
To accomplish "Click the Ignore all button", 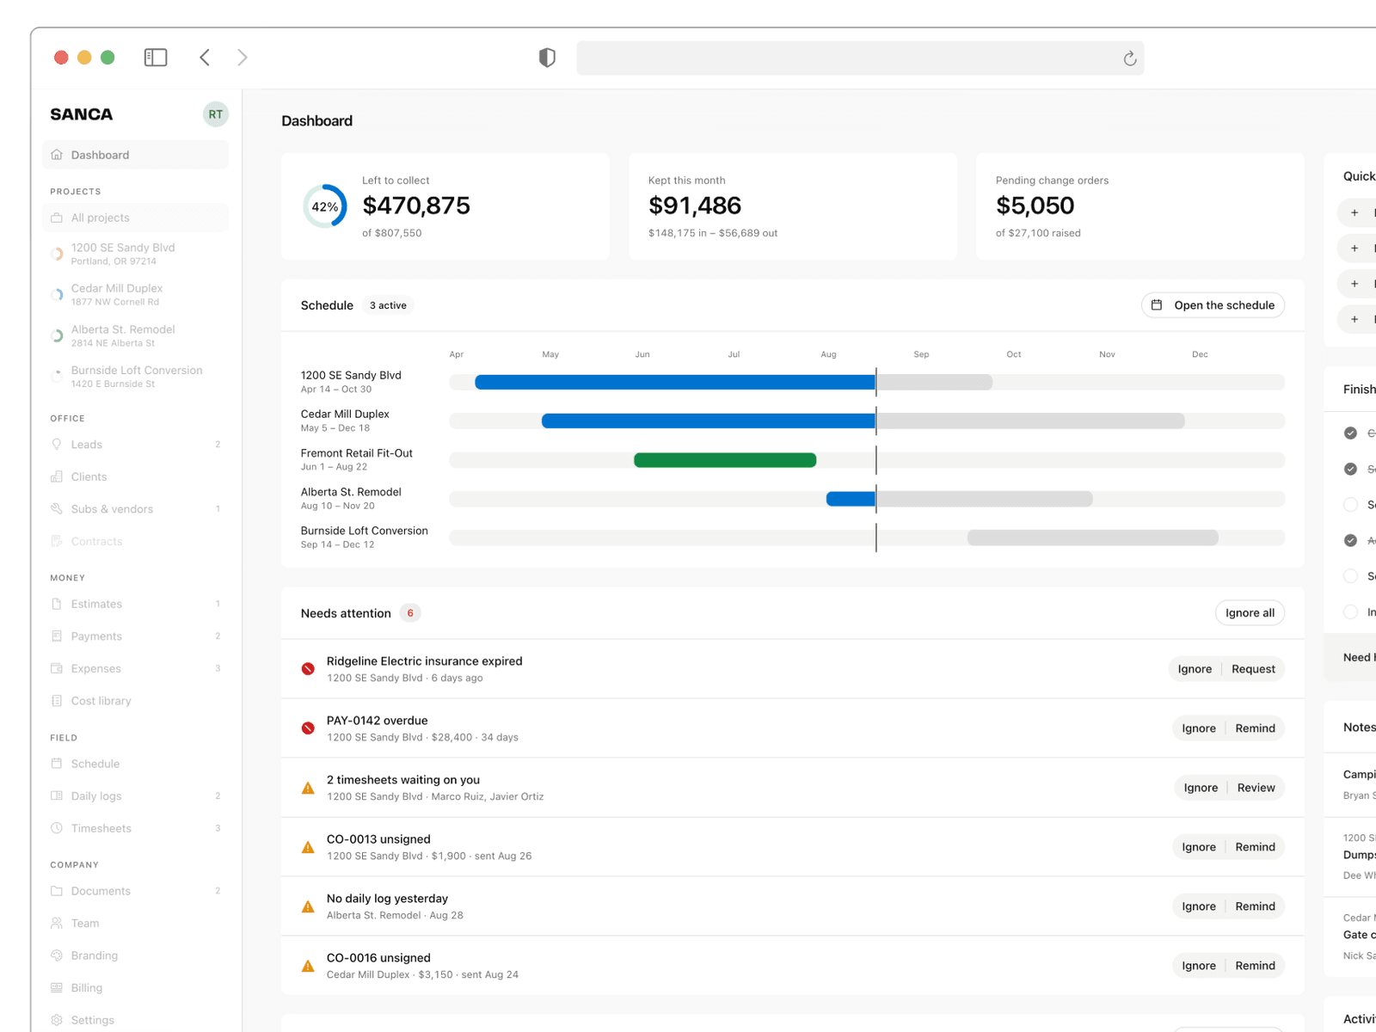I will coord(1250,613).
